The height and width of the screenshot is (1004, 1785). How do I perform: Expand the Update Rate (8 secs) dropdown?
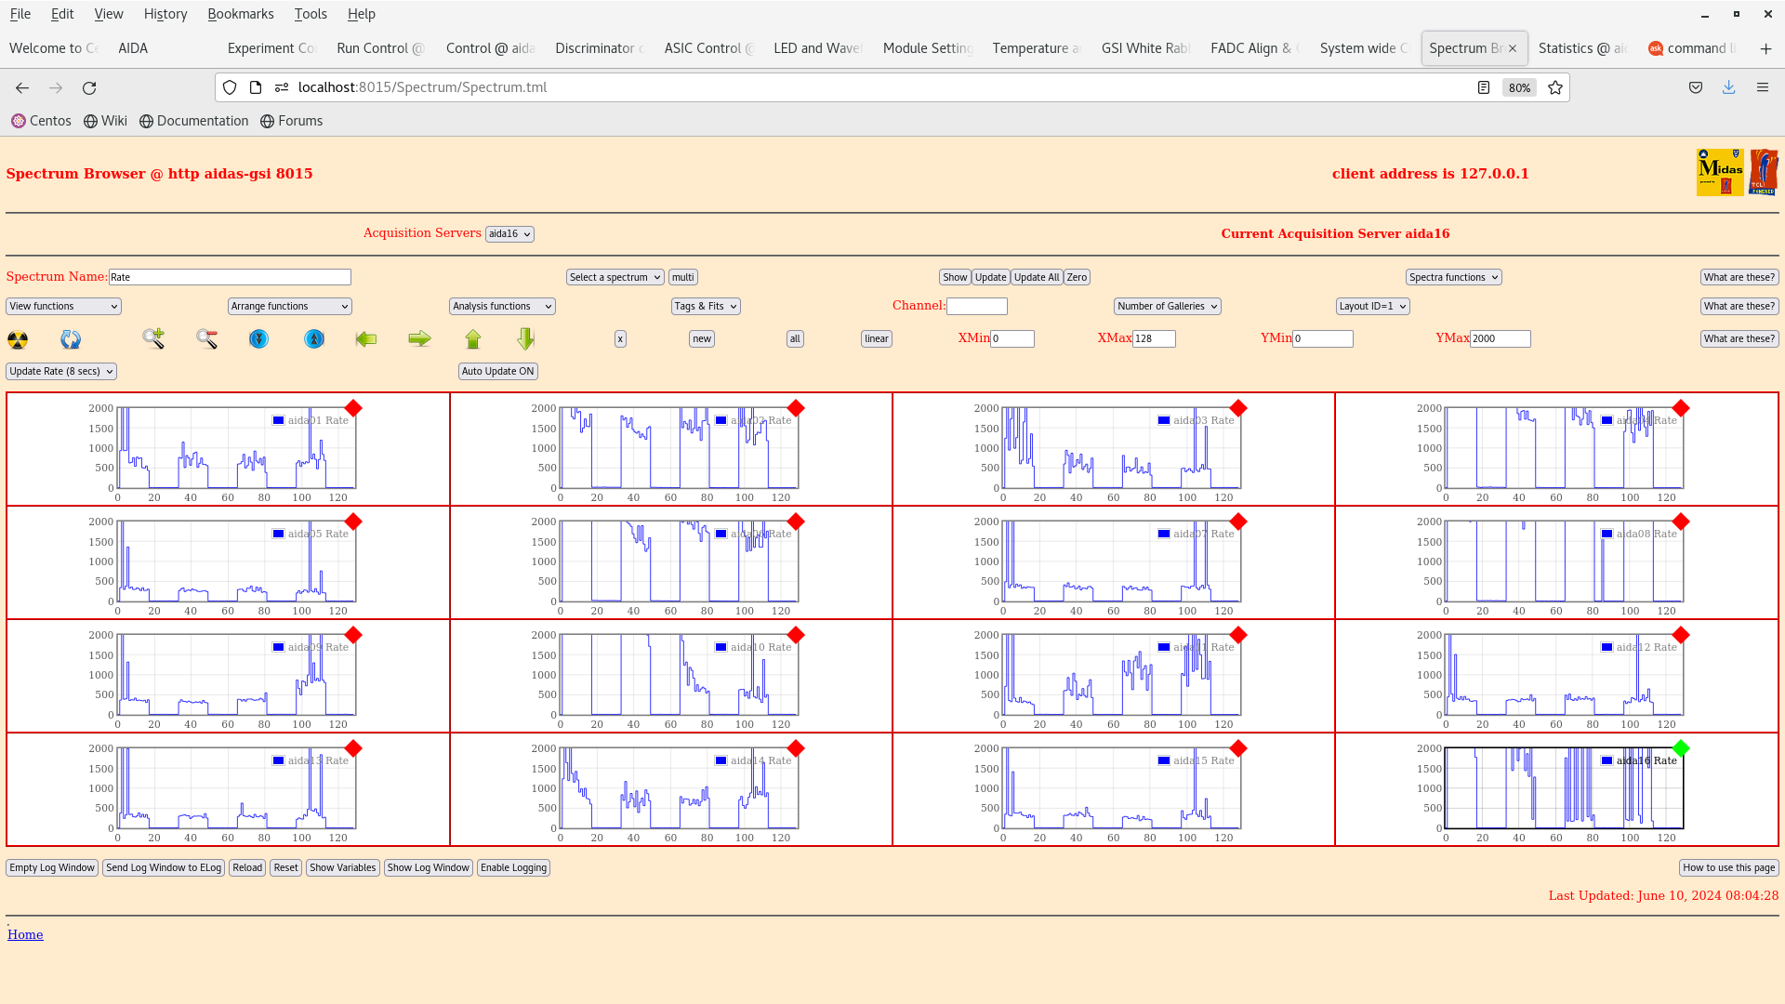tap(61, 372)
